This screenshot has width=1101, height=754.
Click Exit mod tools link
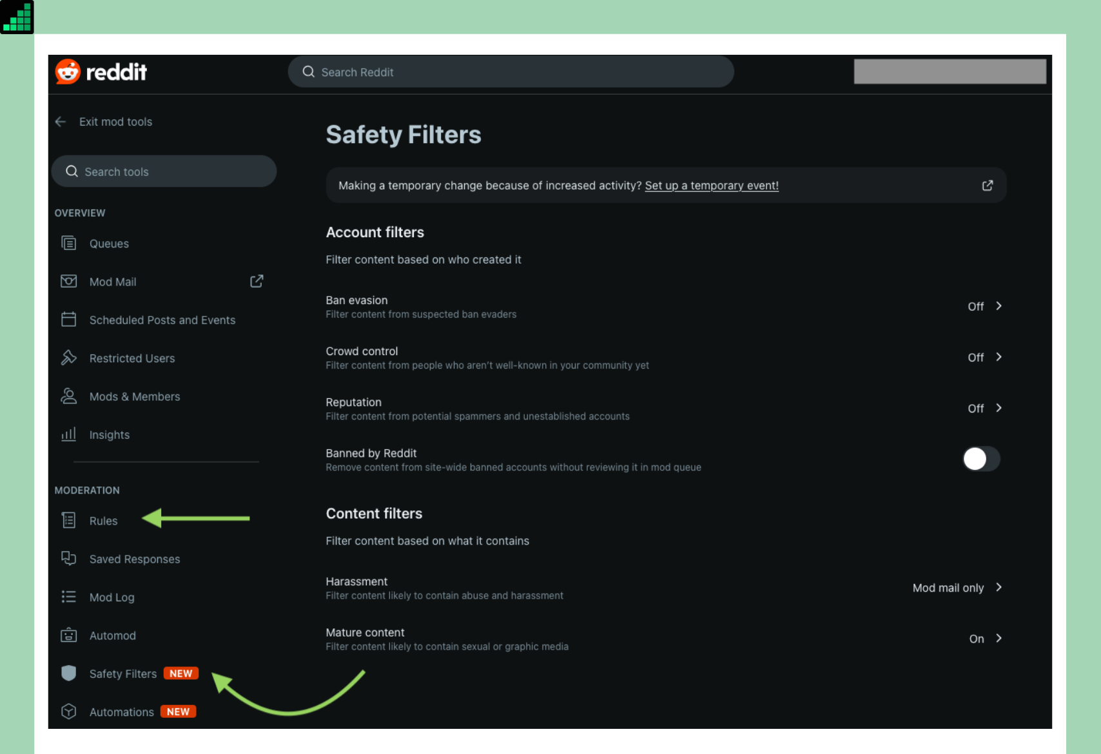[115, 122]
